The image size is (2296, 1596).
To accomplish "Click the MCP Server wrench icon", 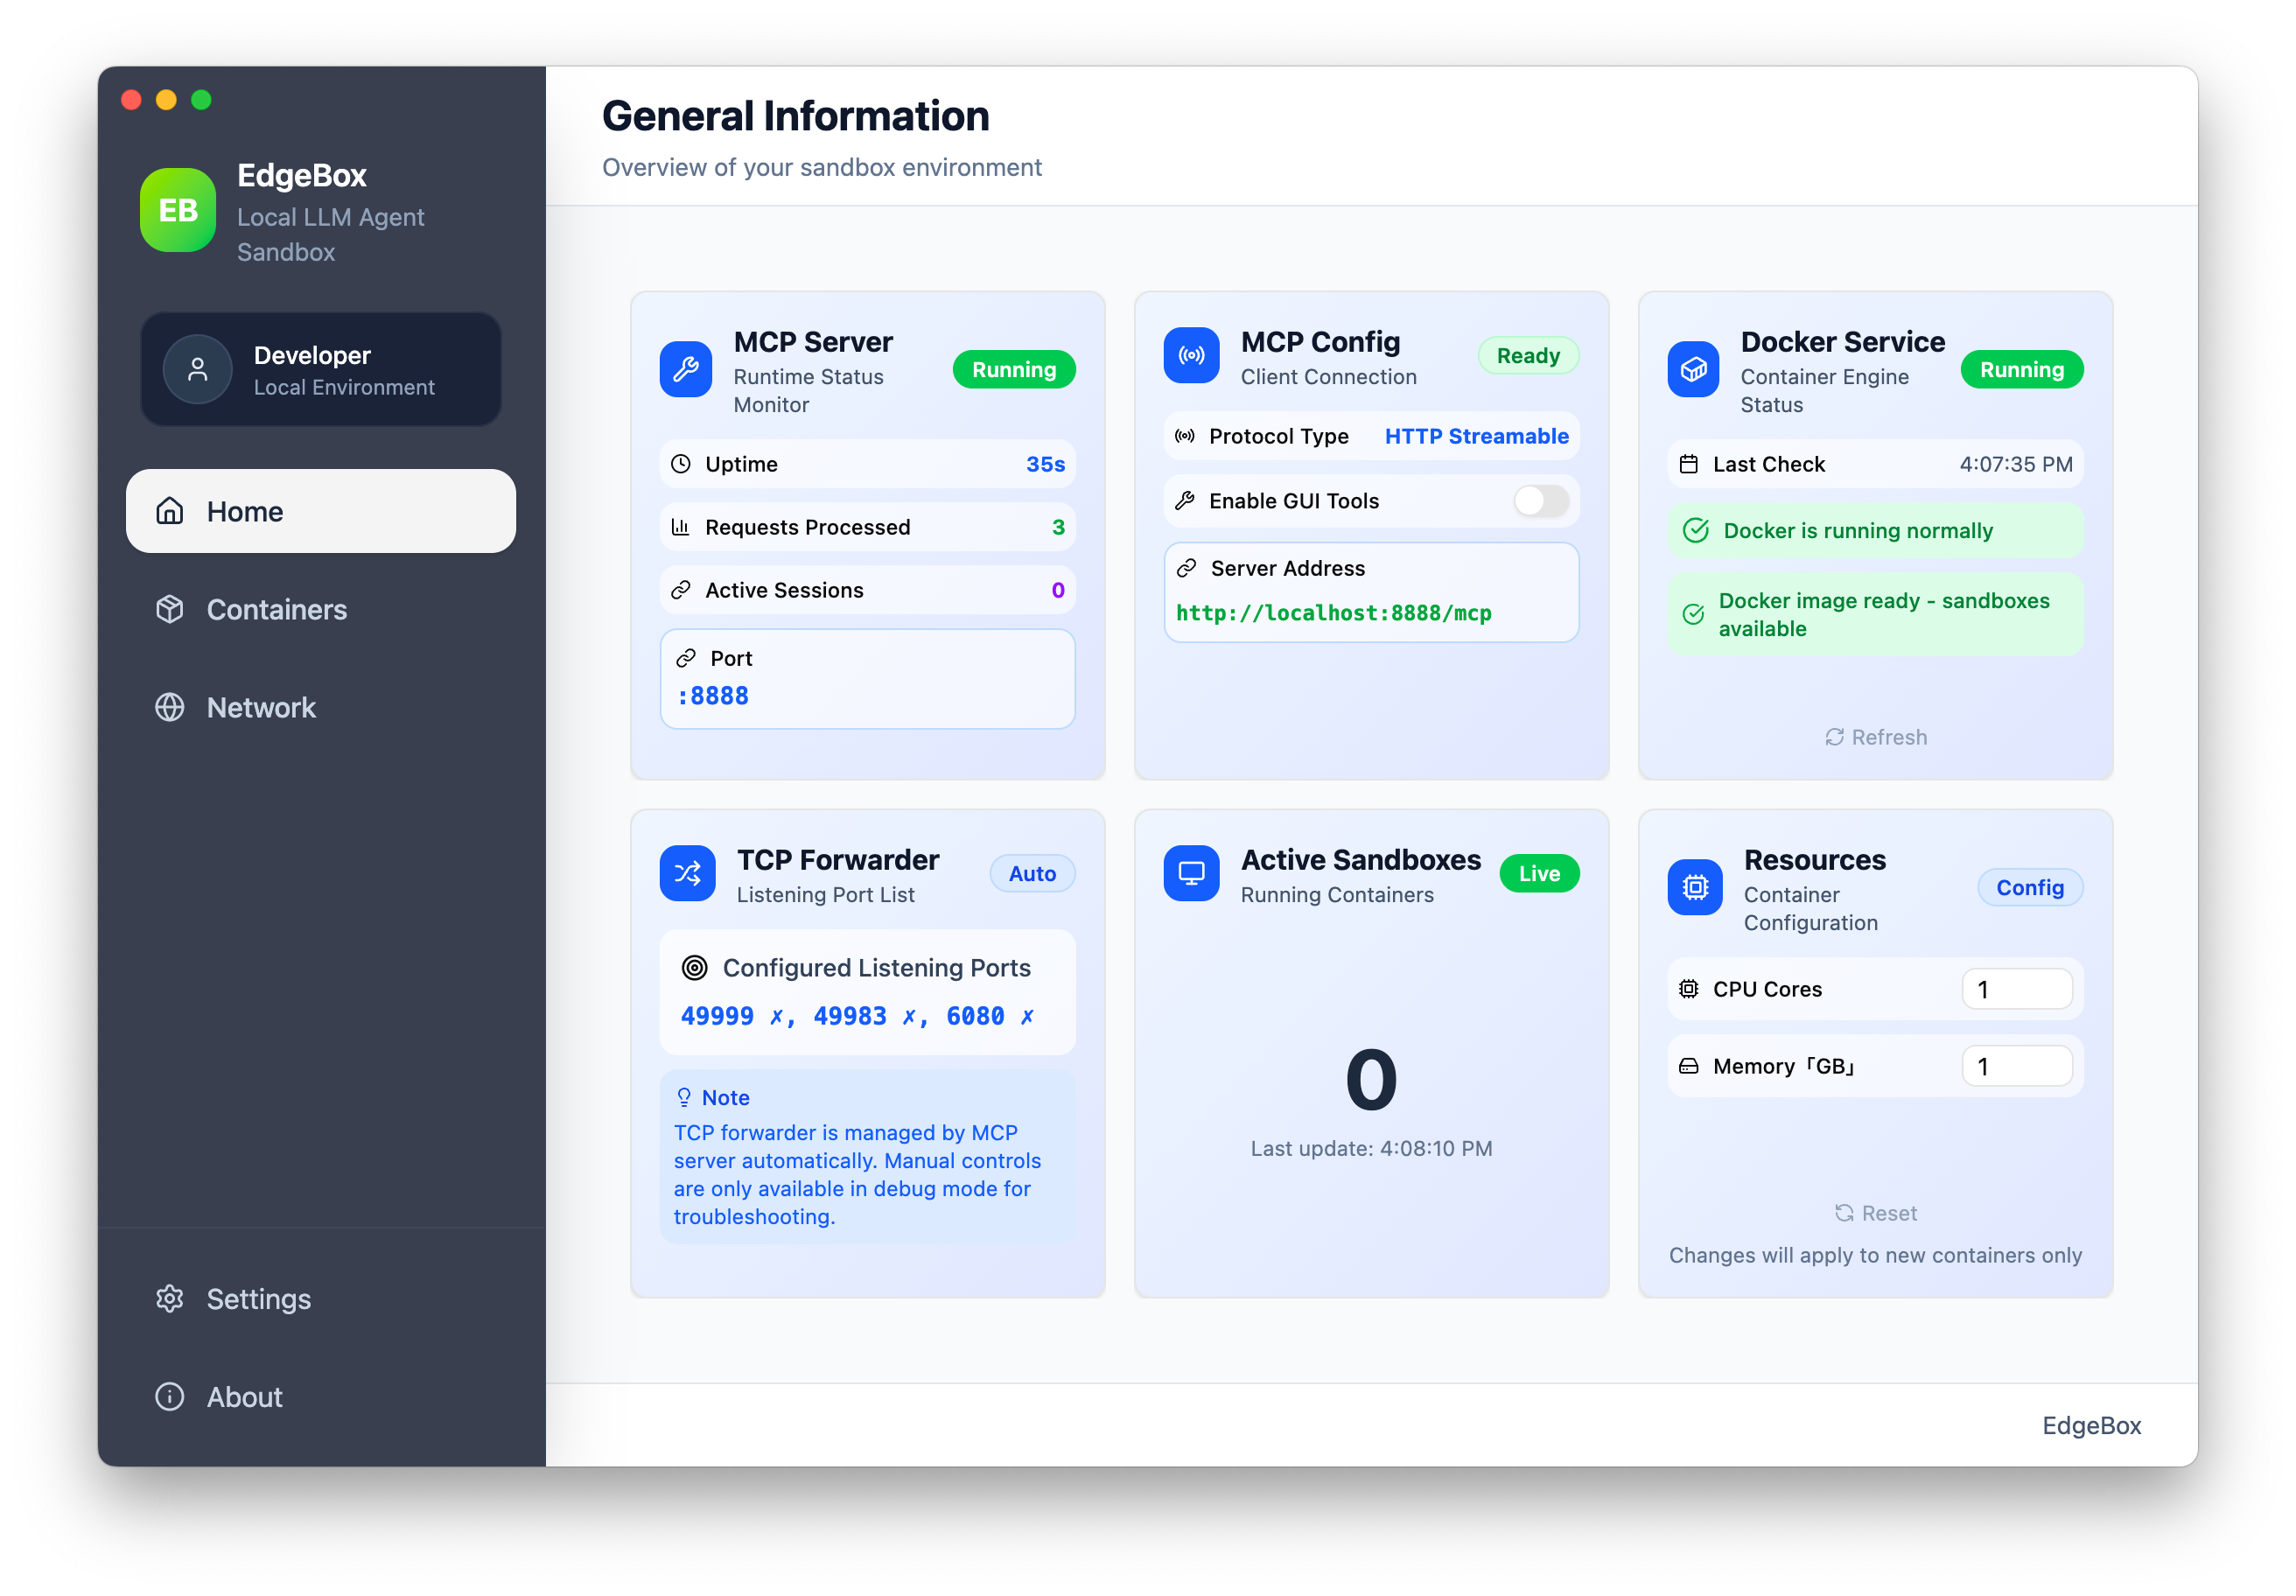I will point(686,369).
